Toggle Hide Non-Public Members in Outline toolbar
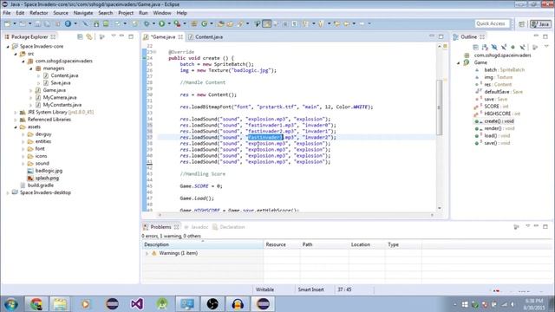555x312 pixels. [x=513, y=47]
